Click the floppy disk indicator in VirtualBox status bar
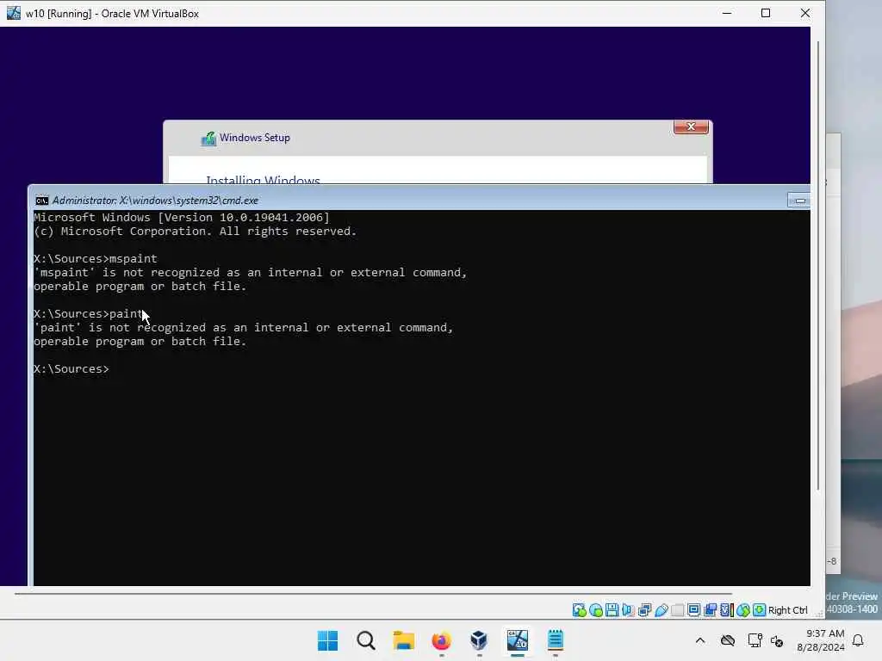This screenshot has width=882, height=661. (x=612, y=610)
